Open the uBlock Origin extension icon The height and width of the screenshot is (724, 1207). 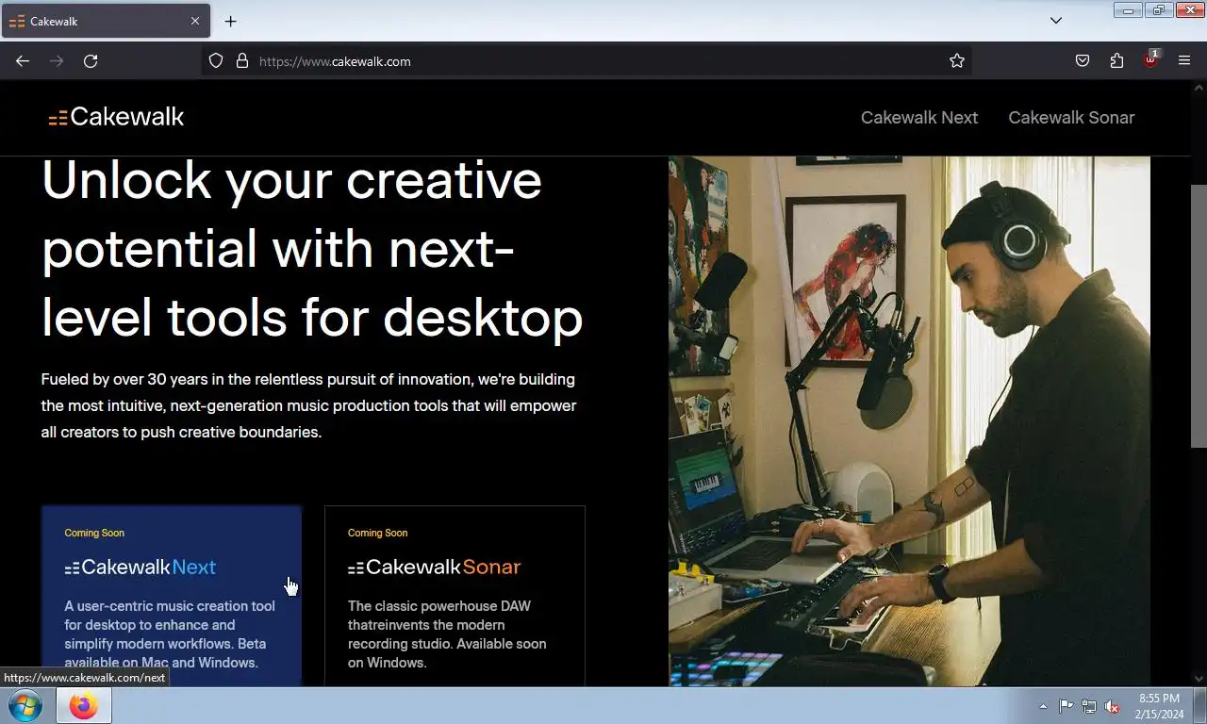point(1150,59)
